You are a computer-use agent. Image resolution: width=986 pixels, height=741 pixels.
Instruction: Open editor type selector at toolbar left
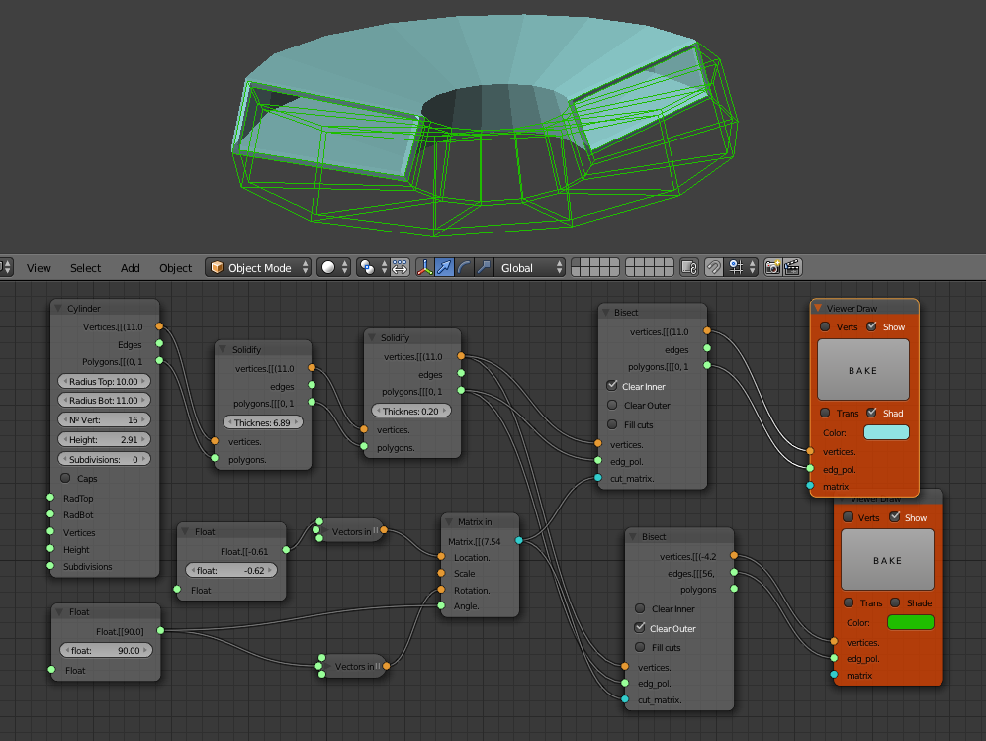[x=6, y=267]
